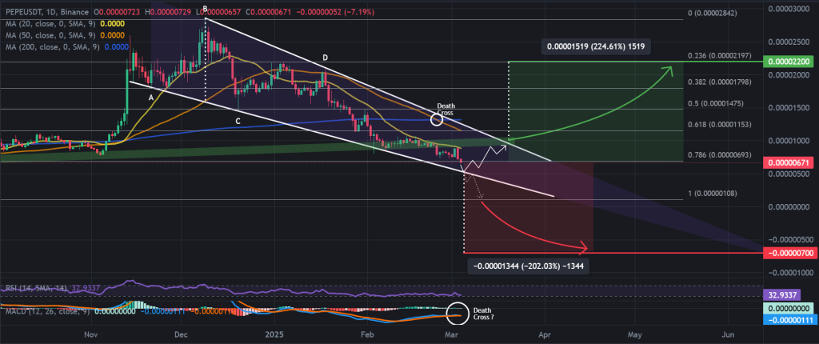Click Nov on the time axis
Image resolution: width=819 pixels, height=344 pixels.
click(x=91, y=334)
